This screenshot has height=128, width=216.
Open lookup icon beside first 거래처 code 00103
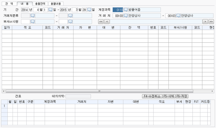click(126, 16)
